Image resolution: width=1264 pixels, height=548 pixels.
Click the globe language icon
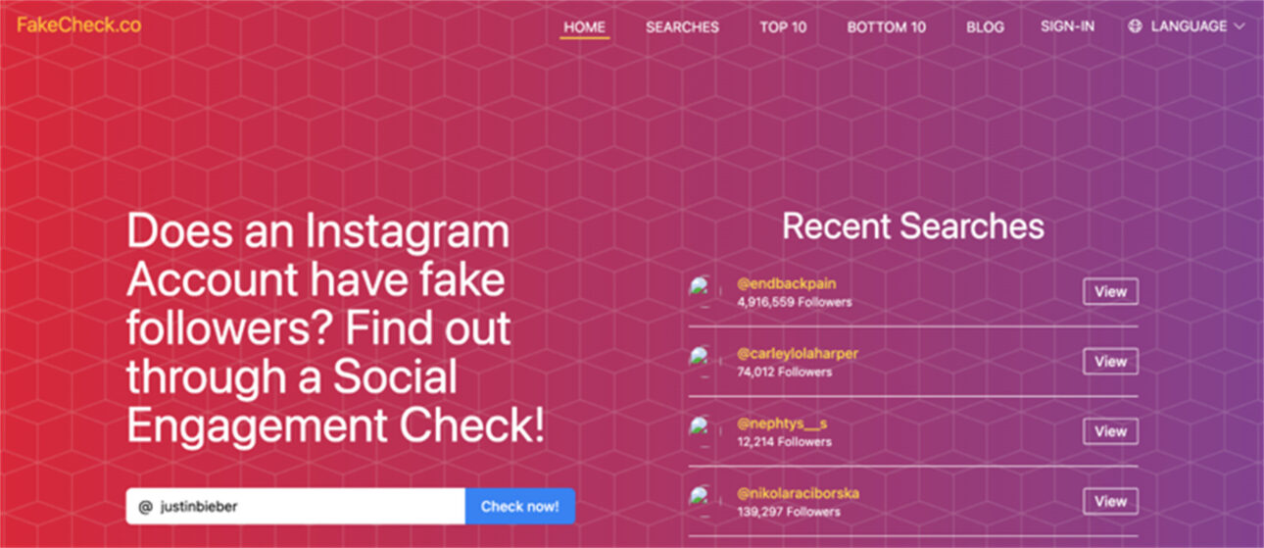click(1136, 26)
